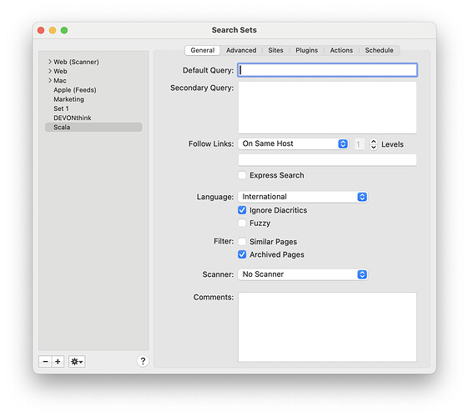Click inside the Comments text area
Viewport: 469px width, 417px height.
(x=327, y=327)
